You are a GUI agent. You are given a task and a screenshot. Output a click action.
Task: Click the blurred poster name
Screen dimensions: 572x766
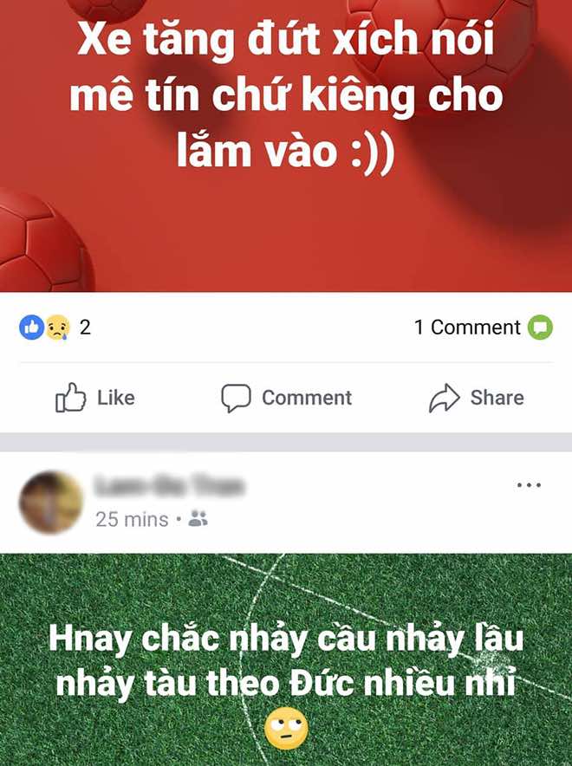168,486
